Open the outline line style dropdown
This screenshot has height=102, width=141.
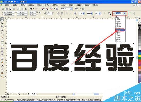click(x=92, y=14)
